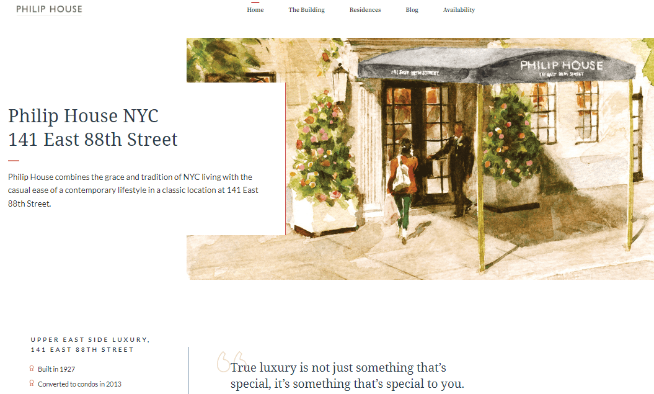Click the Philip House description paragraph
The width and height of the screenshot is (654, 394).
pos(133,190)
